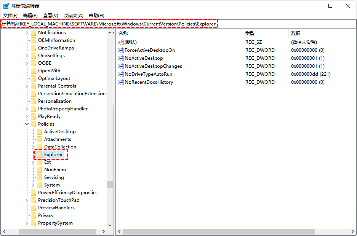Click the down arrow of the tree's vertical scrollbar
Image resolution: width=357 pixels, height=236 pixels.
[110, 225]
